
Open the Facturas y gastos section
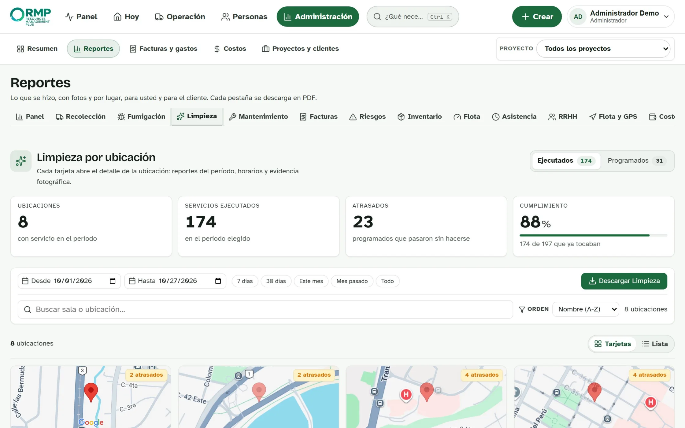point(163,49)
